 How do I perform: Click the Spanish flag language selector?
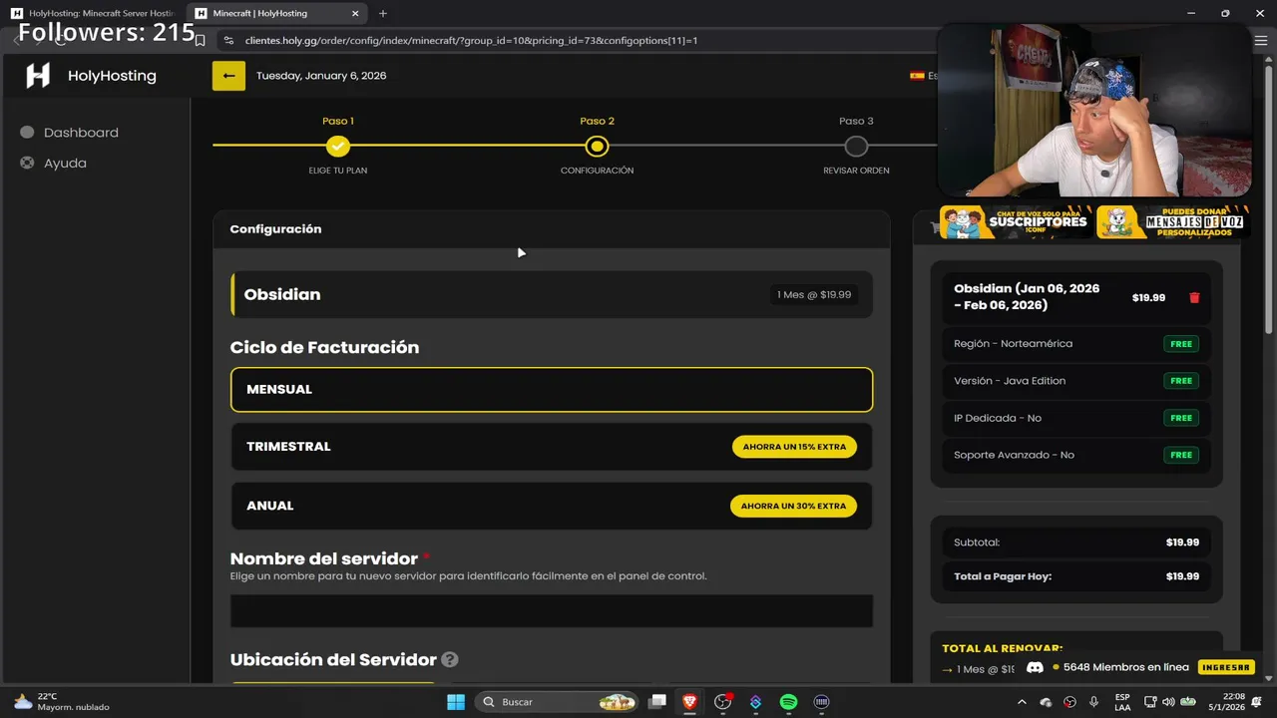[917, 76]
